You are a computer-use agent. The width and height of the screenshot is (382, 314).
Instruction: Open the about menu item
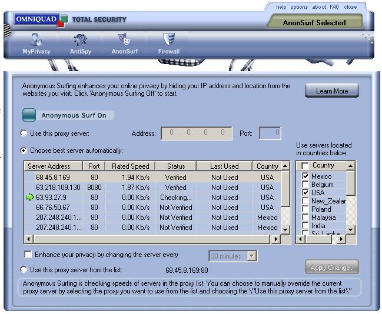tap(319, 7)
